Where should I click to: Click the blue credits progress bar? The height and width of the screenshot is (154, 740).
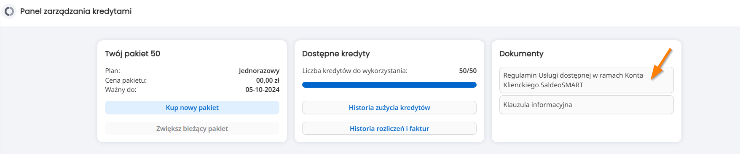point(389,85)
